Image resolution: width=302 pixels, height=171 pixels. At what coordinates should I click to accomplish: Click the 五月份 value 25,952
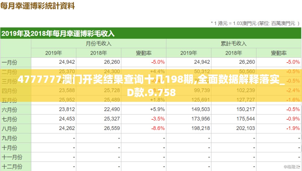pyautogui.click(x=67, y=100)
